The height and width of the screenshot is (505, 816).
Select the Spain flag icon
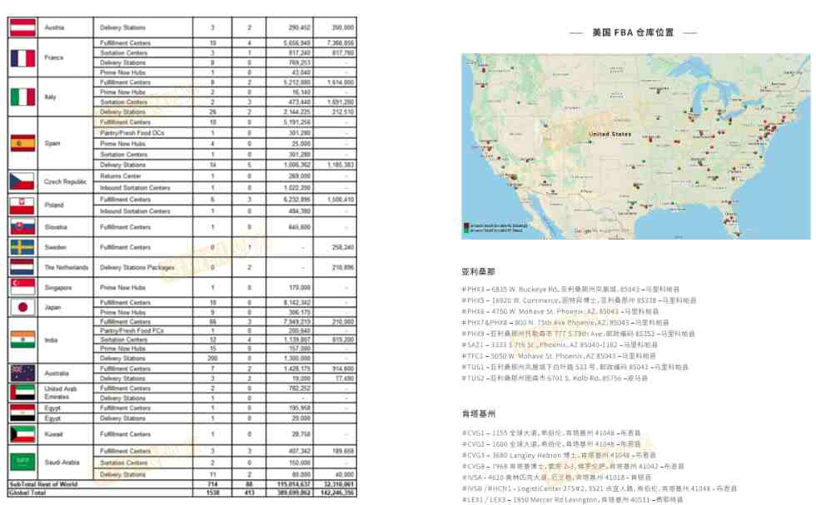point(23,143)
